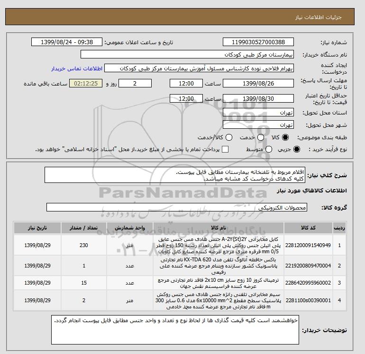Click the delivery city field تهران
365x354 pixels.
click(258, 125)
